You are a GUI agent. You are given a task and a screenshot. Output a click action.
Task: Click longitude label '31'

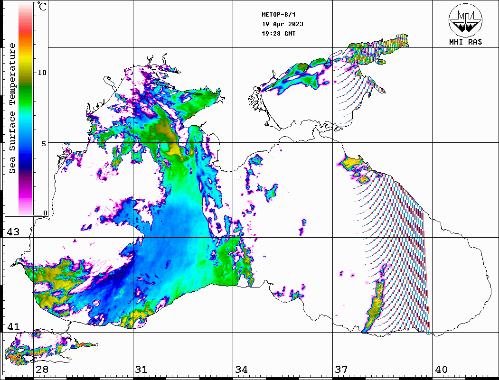(141, 369)
